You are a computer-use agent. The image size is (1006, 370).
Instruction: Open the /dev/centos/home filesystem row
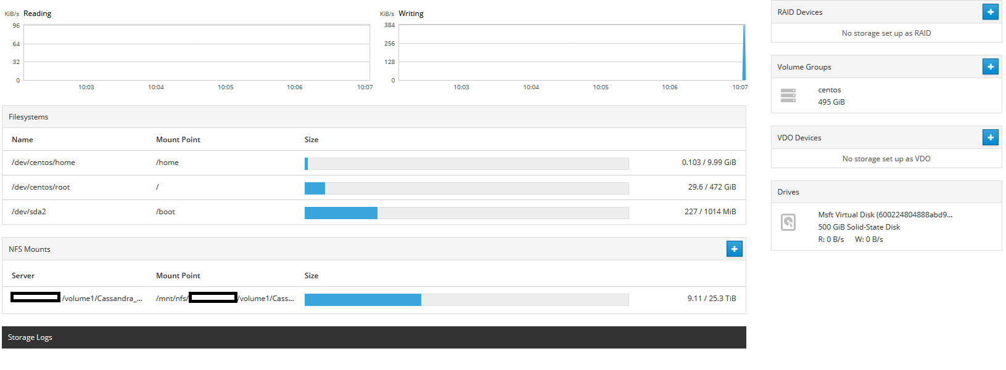coord(374,163)
